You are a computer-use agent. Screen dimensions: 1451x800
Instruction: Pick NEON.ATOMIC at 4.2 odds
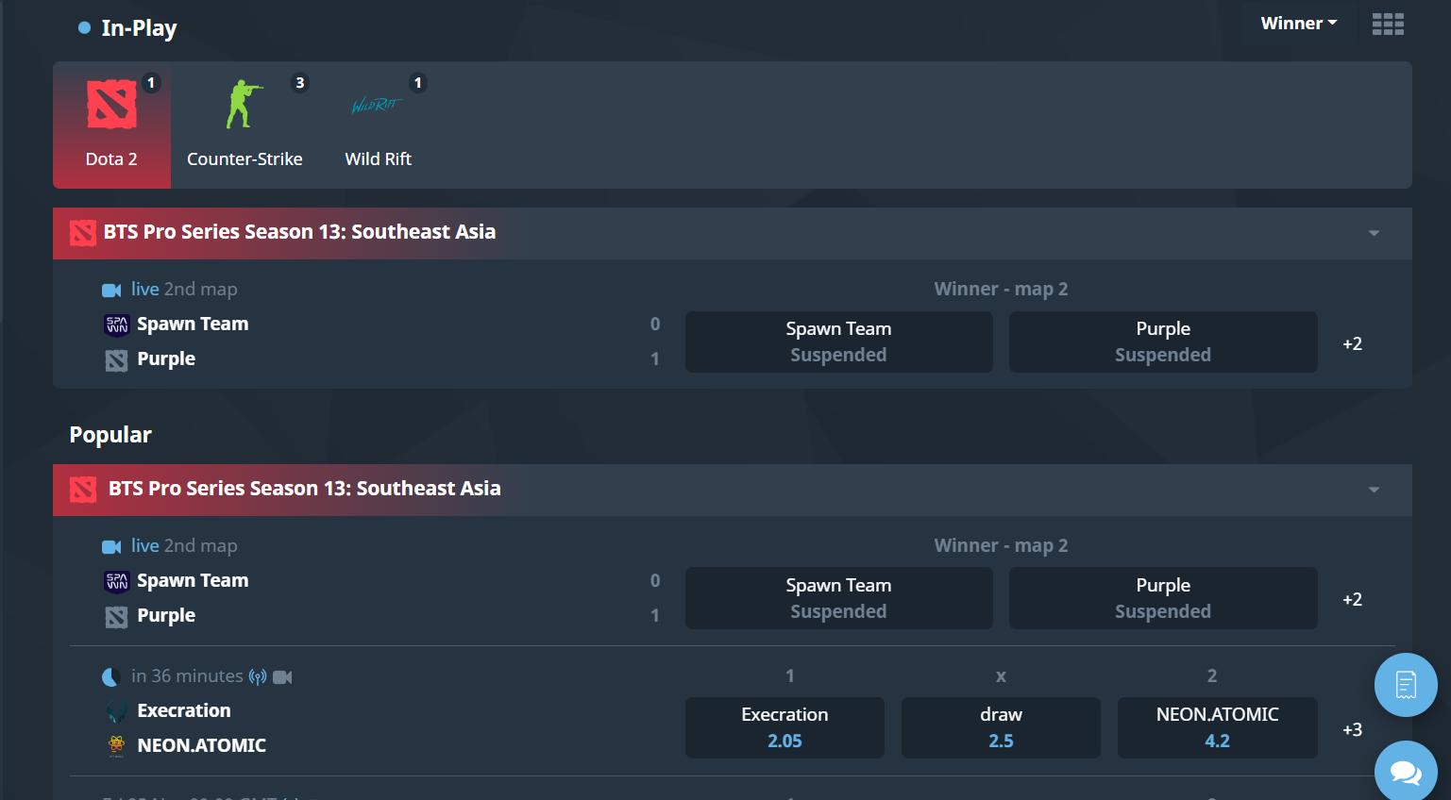coord(1217,727)
